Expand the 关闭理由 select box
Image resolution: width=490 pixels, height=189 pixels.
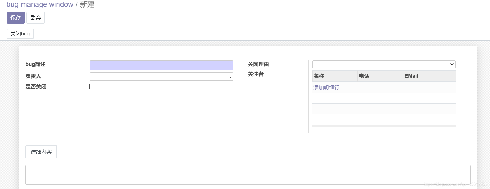pos(384,64)
